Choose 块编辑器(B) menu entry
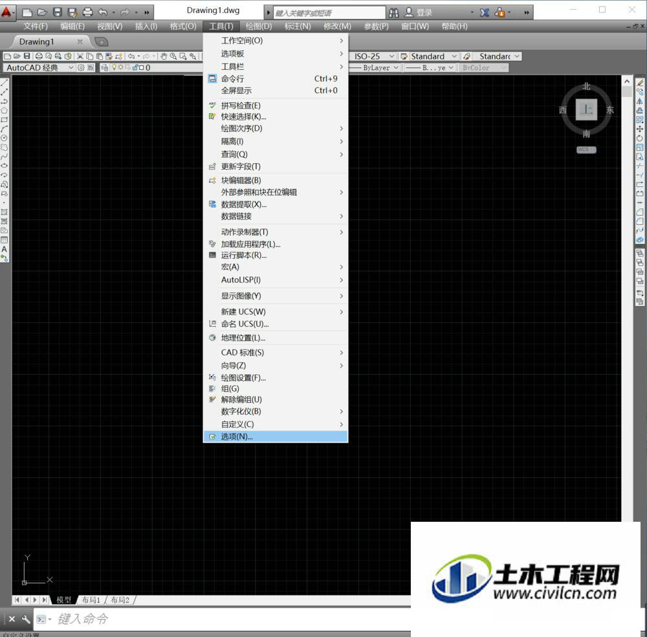The width and height of the screenshot is (647, 637). click(276, 181)
